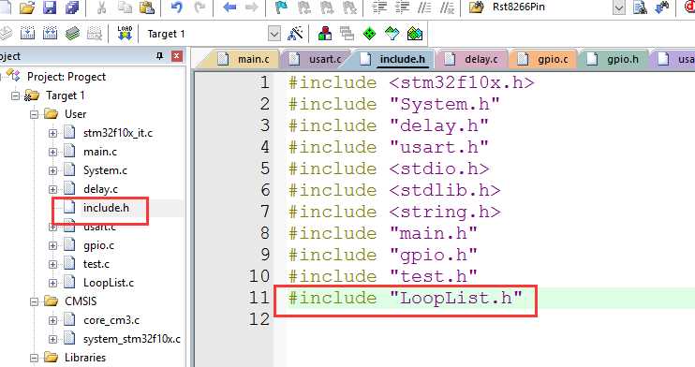Click the Find icon beside the search dropdown
Image resolution: width=695 pixels, height=367 pixels.
click(x=640, y=7)
